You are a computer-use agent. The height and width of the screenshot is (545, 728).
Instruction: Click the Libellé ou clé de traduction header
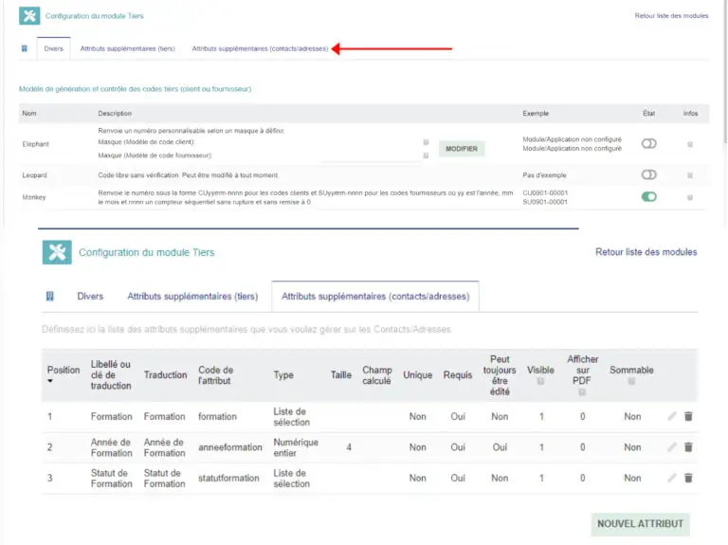point(111,375)
